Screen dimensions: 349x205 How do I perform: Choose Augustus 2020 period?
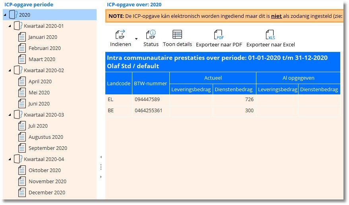coord(46,137)
